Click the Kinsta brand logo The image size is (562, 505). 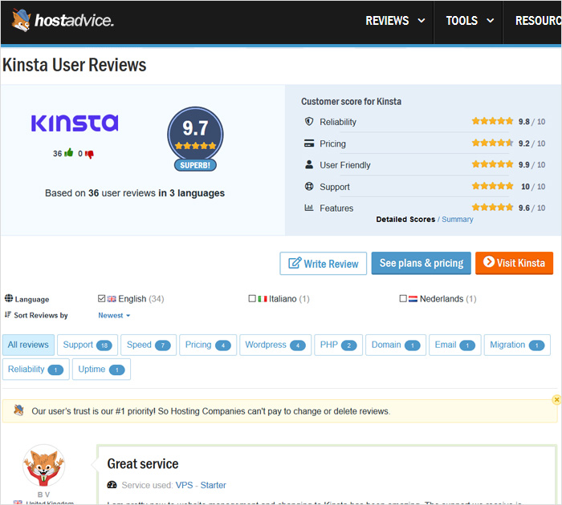coord(75,123)
